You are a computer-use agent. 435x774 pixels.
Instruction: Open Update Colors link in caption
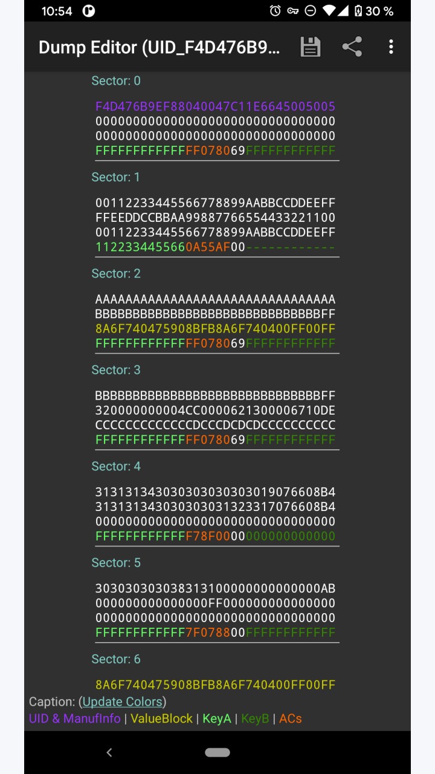tap(123, 701)
